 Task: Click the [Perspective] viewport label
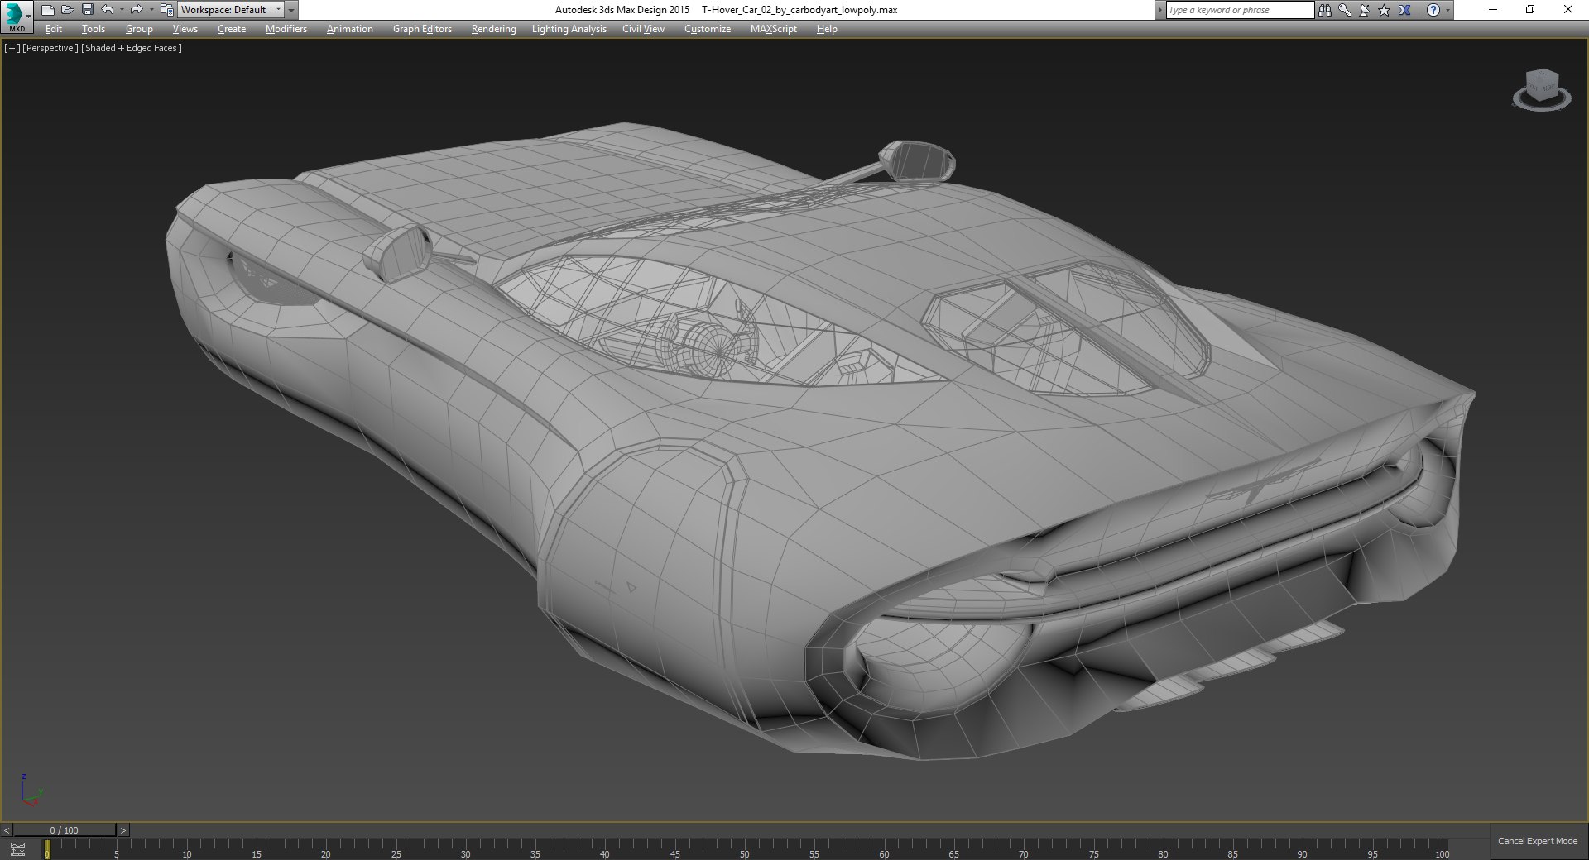[x=50, y=48]
